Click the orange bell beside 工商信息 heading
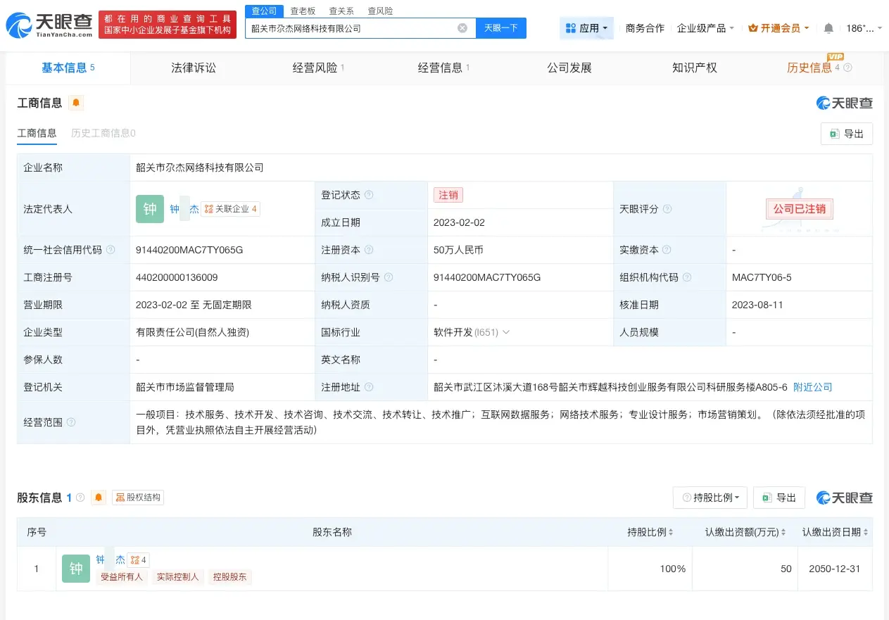889x620 pixels. pos(76,103)
